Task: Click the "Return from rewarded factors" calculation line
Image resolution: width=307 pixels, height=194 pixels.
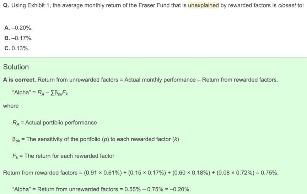Action: pos(141,173)
